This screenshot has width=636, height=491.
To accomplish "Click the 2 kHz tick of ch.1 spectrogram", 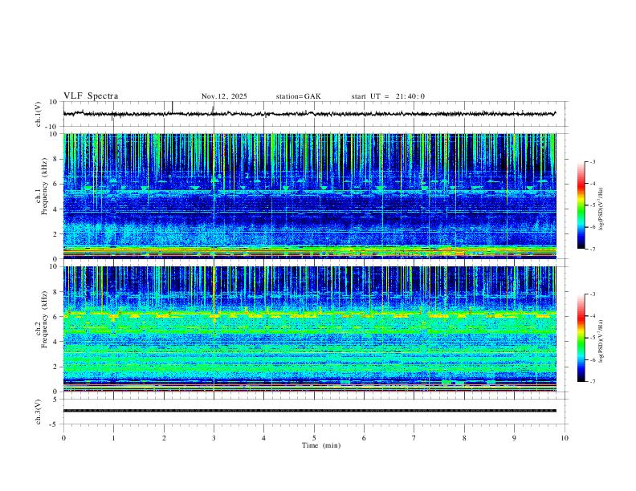I will pyautogui.click(x=56, y=233).
